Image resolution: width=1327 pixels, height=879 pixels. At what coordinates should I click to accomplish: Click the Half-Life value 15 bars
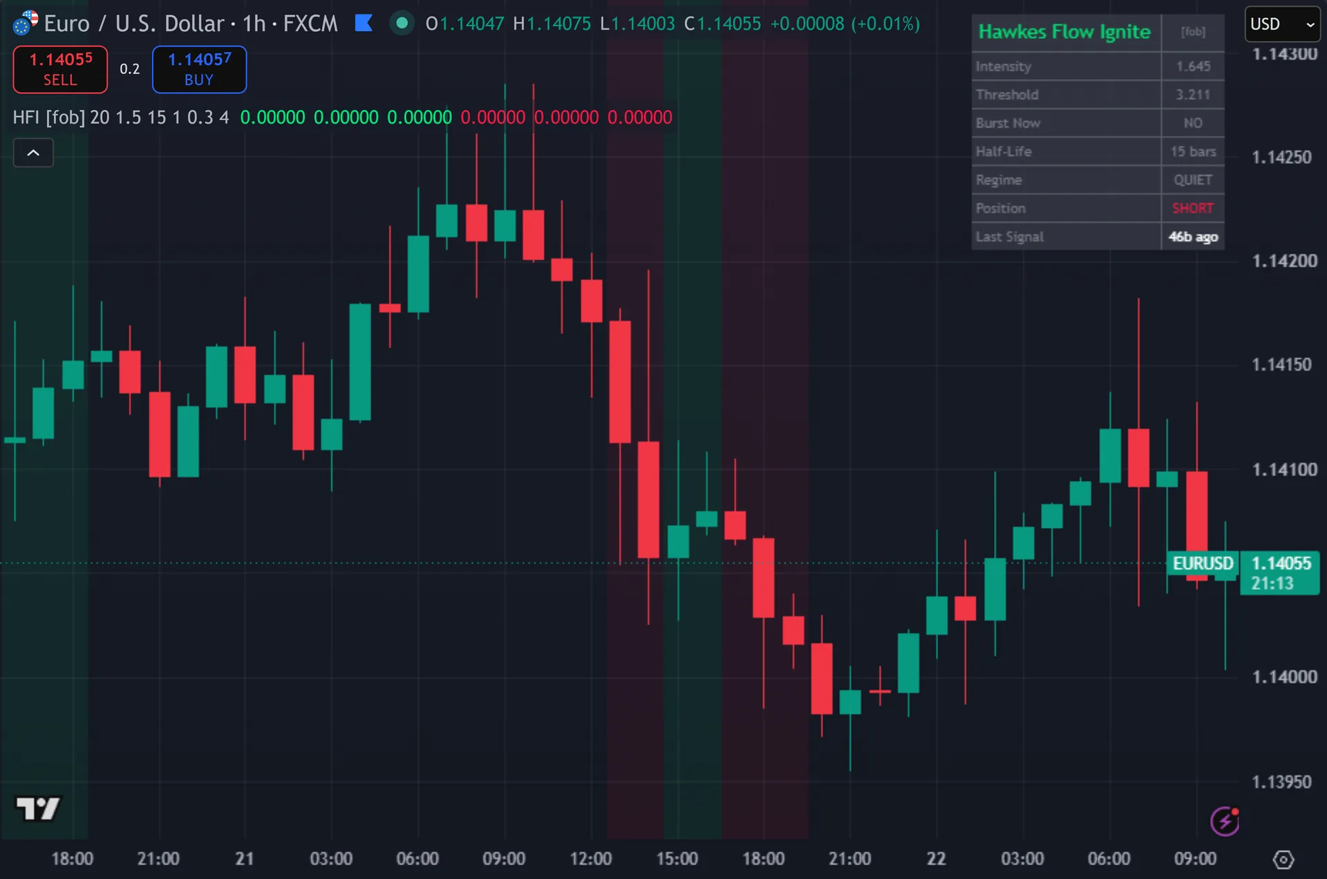click(x=1194, y=151)
